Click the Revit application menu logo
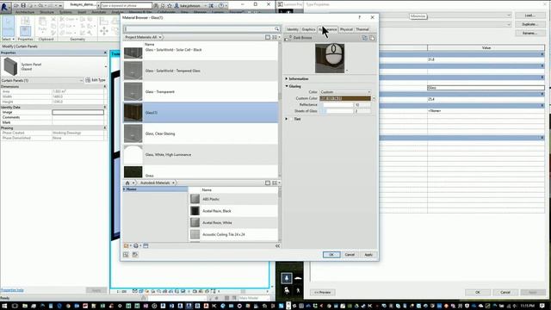The height and width of the screenshot is (310, 551). [5, 7]
